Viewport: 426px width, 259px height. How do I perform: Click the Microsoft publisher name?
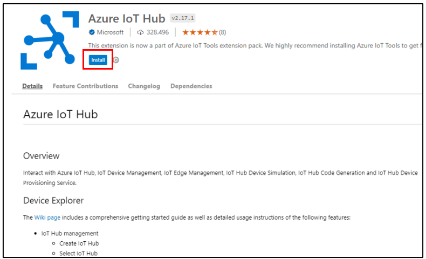point(110,32)
